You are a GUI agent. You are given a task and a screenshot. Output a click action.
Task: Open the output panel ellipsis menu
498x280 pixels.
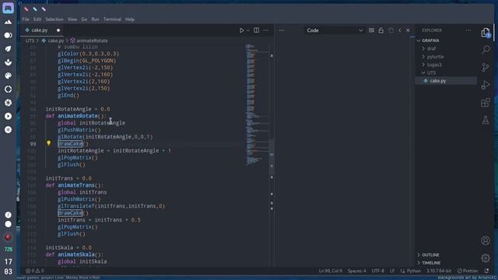pyautogui.click(x=282, y=30)
